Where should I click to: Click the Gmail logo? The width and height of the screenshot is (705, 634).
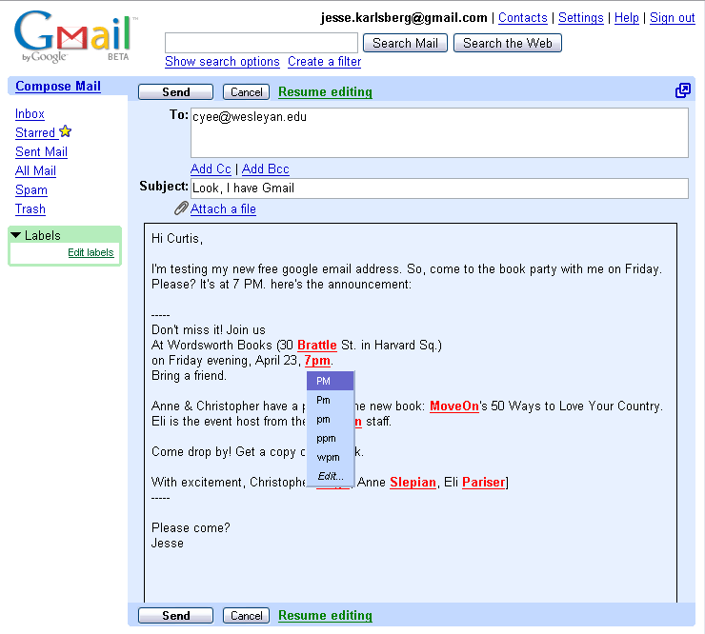[x=75, y=37]
